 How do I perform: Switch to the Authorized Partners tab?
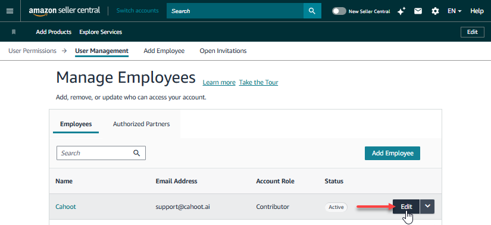pyautogui.click(x=141, y=124)
